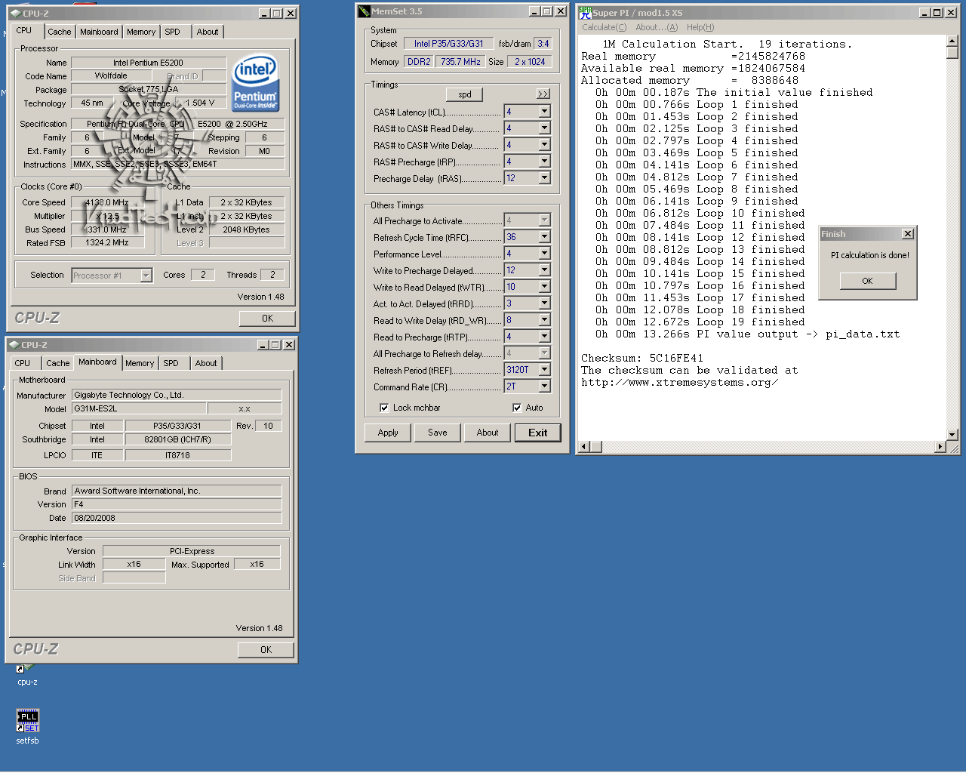The image size is (966, 773).
Task: Click the >> expand button in MemSet Timings
Action: pos(543,94)
